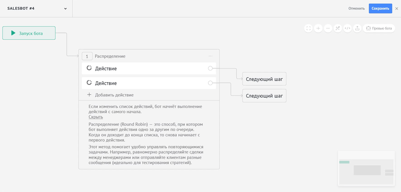The width and height of the screenshot is (401, 192).
Task: Click the upper Следующий шаг block
Action: pos(264,79)
